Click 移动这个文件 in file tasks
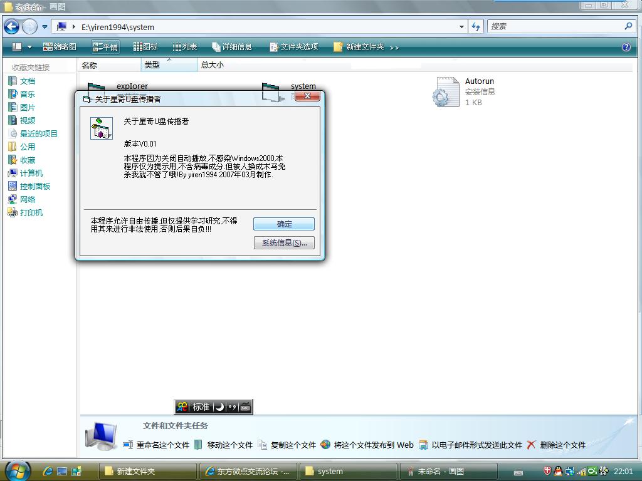Viewport: 642px width, 481px height. click(224, 445)
